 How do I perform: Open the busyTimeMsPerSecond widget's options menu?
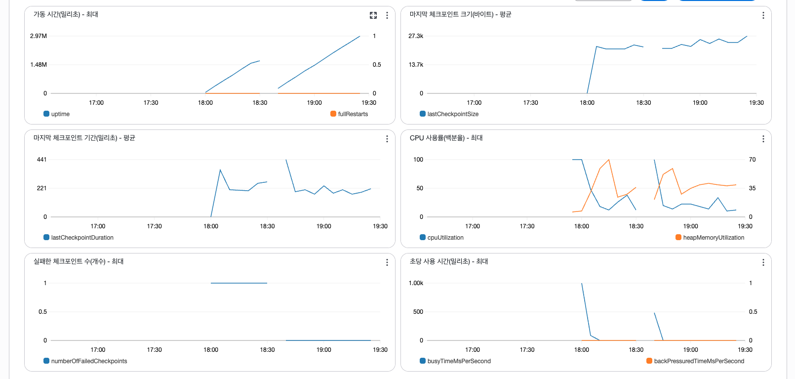point(763,262)
